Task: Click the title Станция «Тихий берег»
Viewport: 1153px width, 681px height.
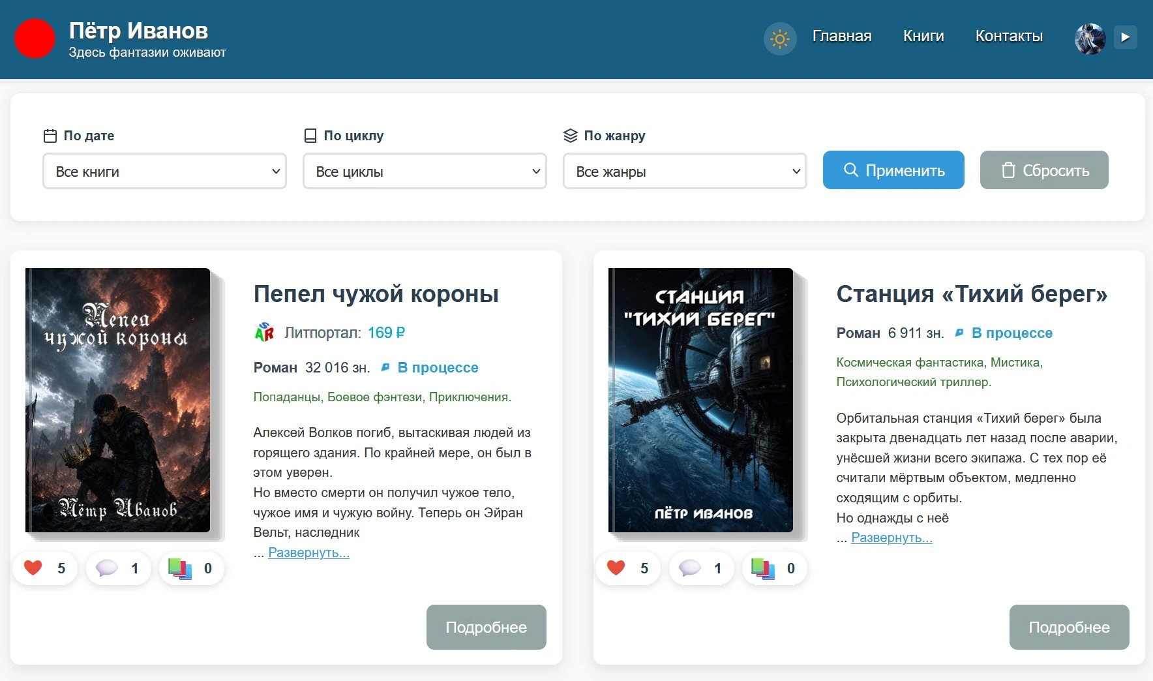Action: click(x=972, y=294)
